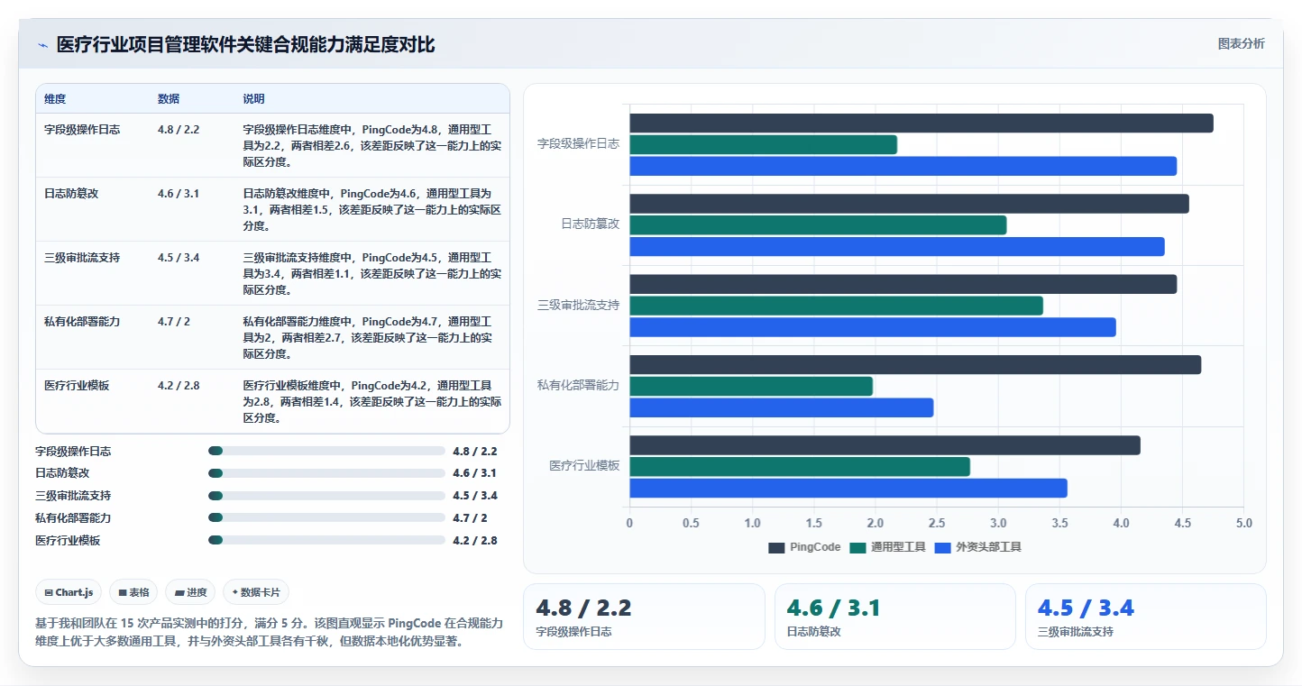Click the page title 医疗行业项目管理软件

[x=245, y=45]
